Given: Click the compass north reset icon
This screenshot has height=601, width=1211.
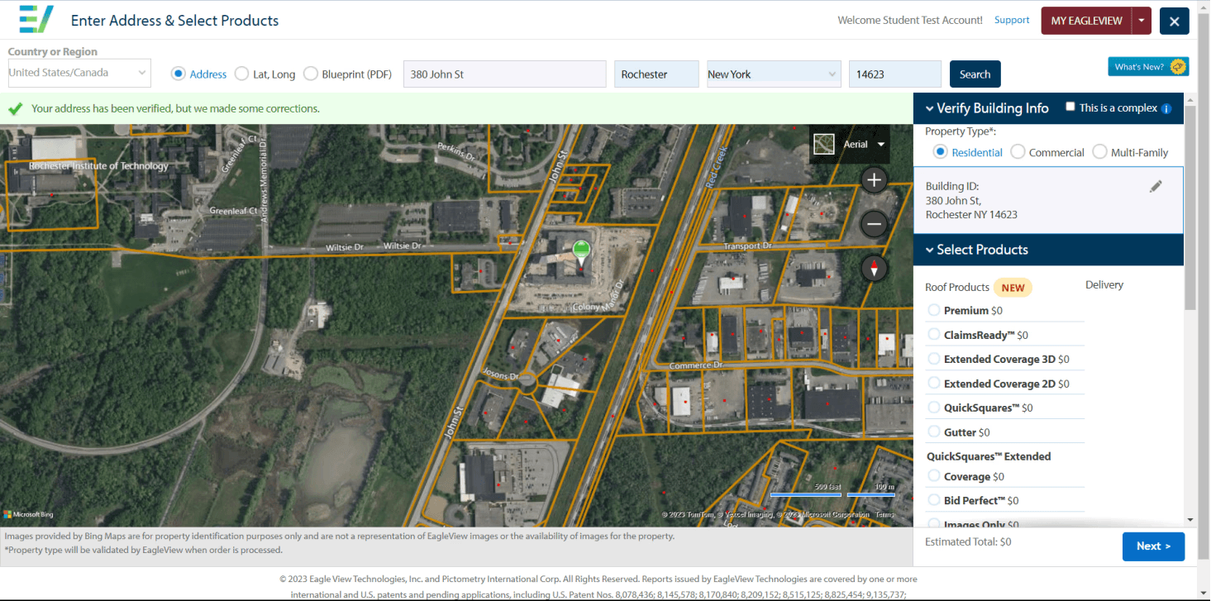Looking at the screenshot, I should pos(874,269).
